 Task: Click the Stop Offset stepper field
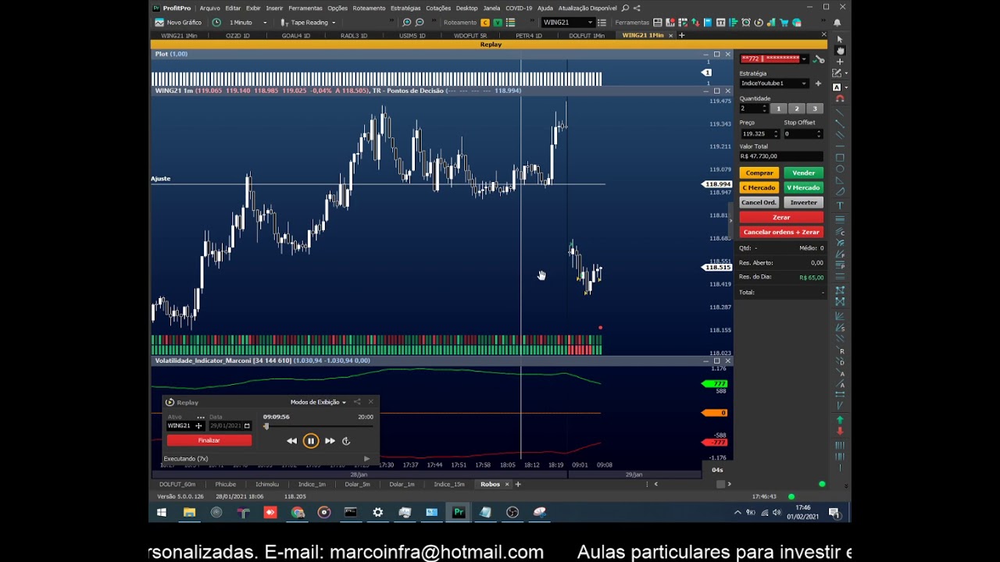(x=803, y=134)
